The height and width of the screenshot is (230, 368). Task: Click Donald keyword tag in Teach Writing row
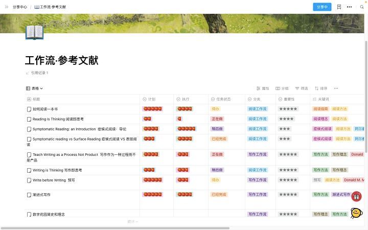tap(357, 154)
